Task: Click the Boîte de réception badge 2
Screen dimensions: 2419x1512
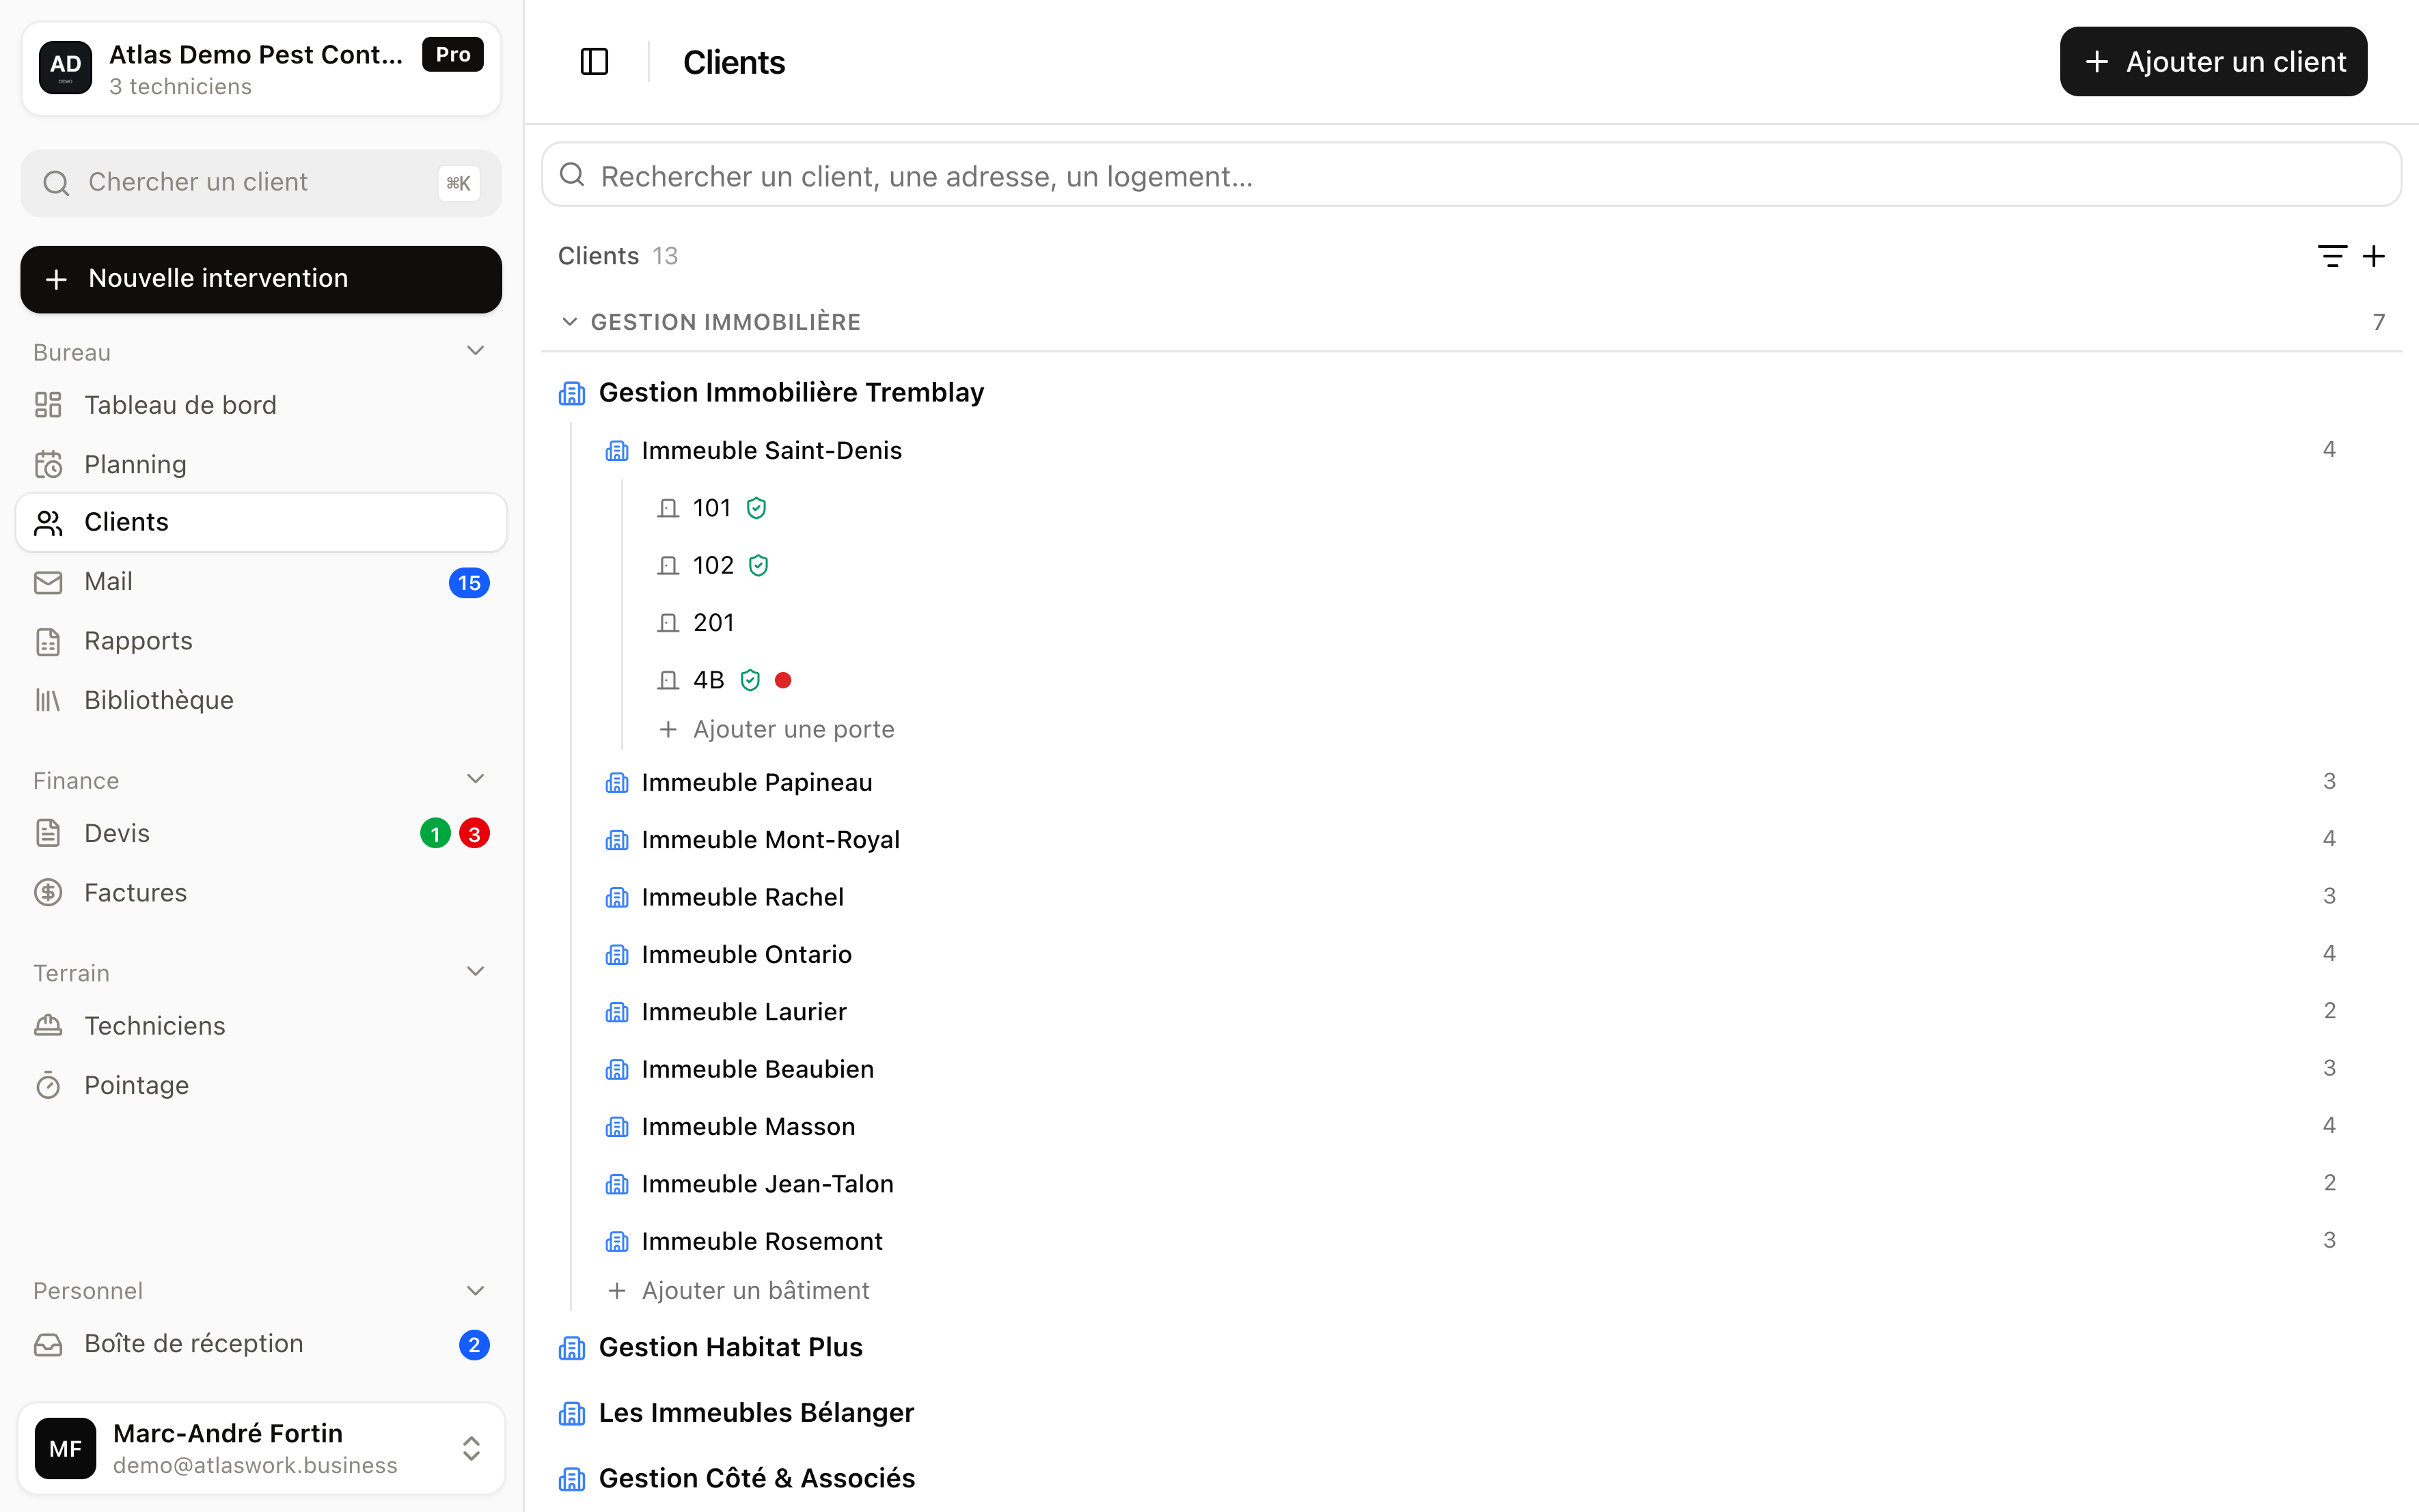Action: pyautogui.click(x=474, y=1345)
